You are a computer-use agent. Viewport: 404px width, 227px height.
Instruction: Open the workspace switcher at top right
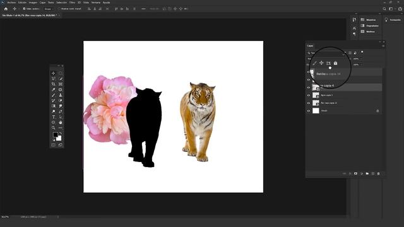pyautogui.click(x=391, y=9)
